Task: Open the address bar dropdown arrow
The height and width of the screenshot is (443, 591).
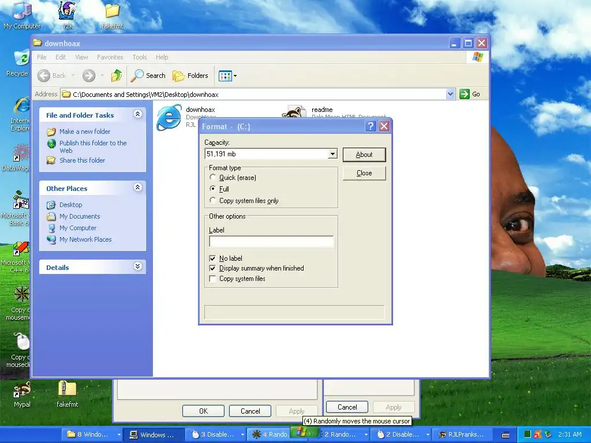Action: [450, 94]
